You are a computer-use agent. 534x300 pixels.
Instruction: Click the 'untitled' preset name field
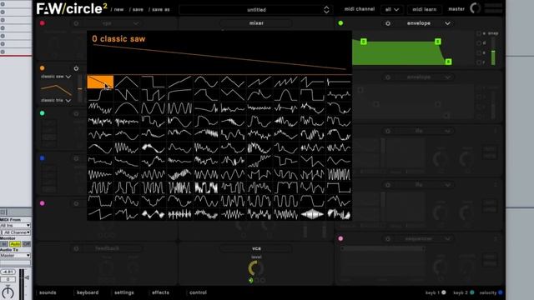click(x=256, y=10)
